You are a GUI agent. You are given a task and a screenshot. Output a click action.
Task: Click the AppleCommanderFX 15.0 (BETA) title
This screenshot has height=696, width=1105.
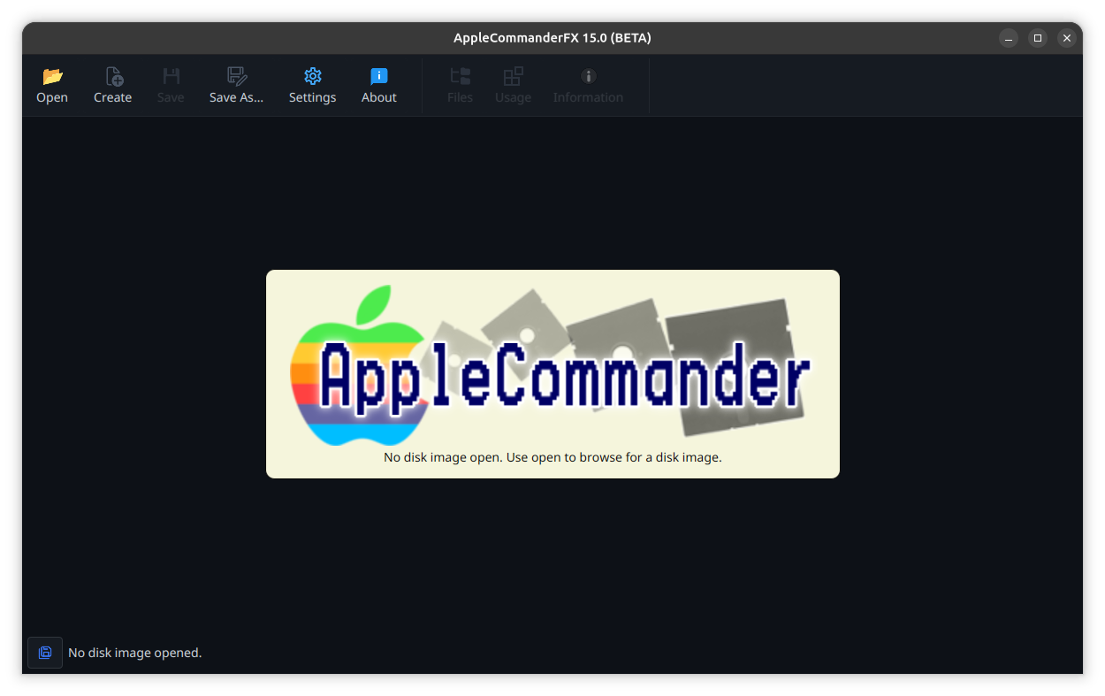(x=552, y=38)
